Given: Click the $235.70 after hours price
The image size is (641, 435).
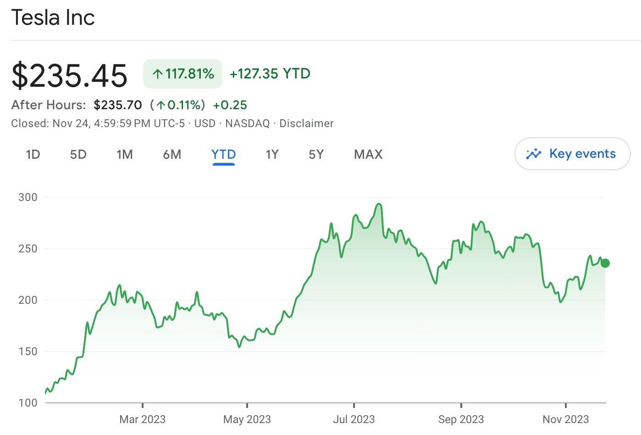Looking at the screenshot, I should 118,105.
